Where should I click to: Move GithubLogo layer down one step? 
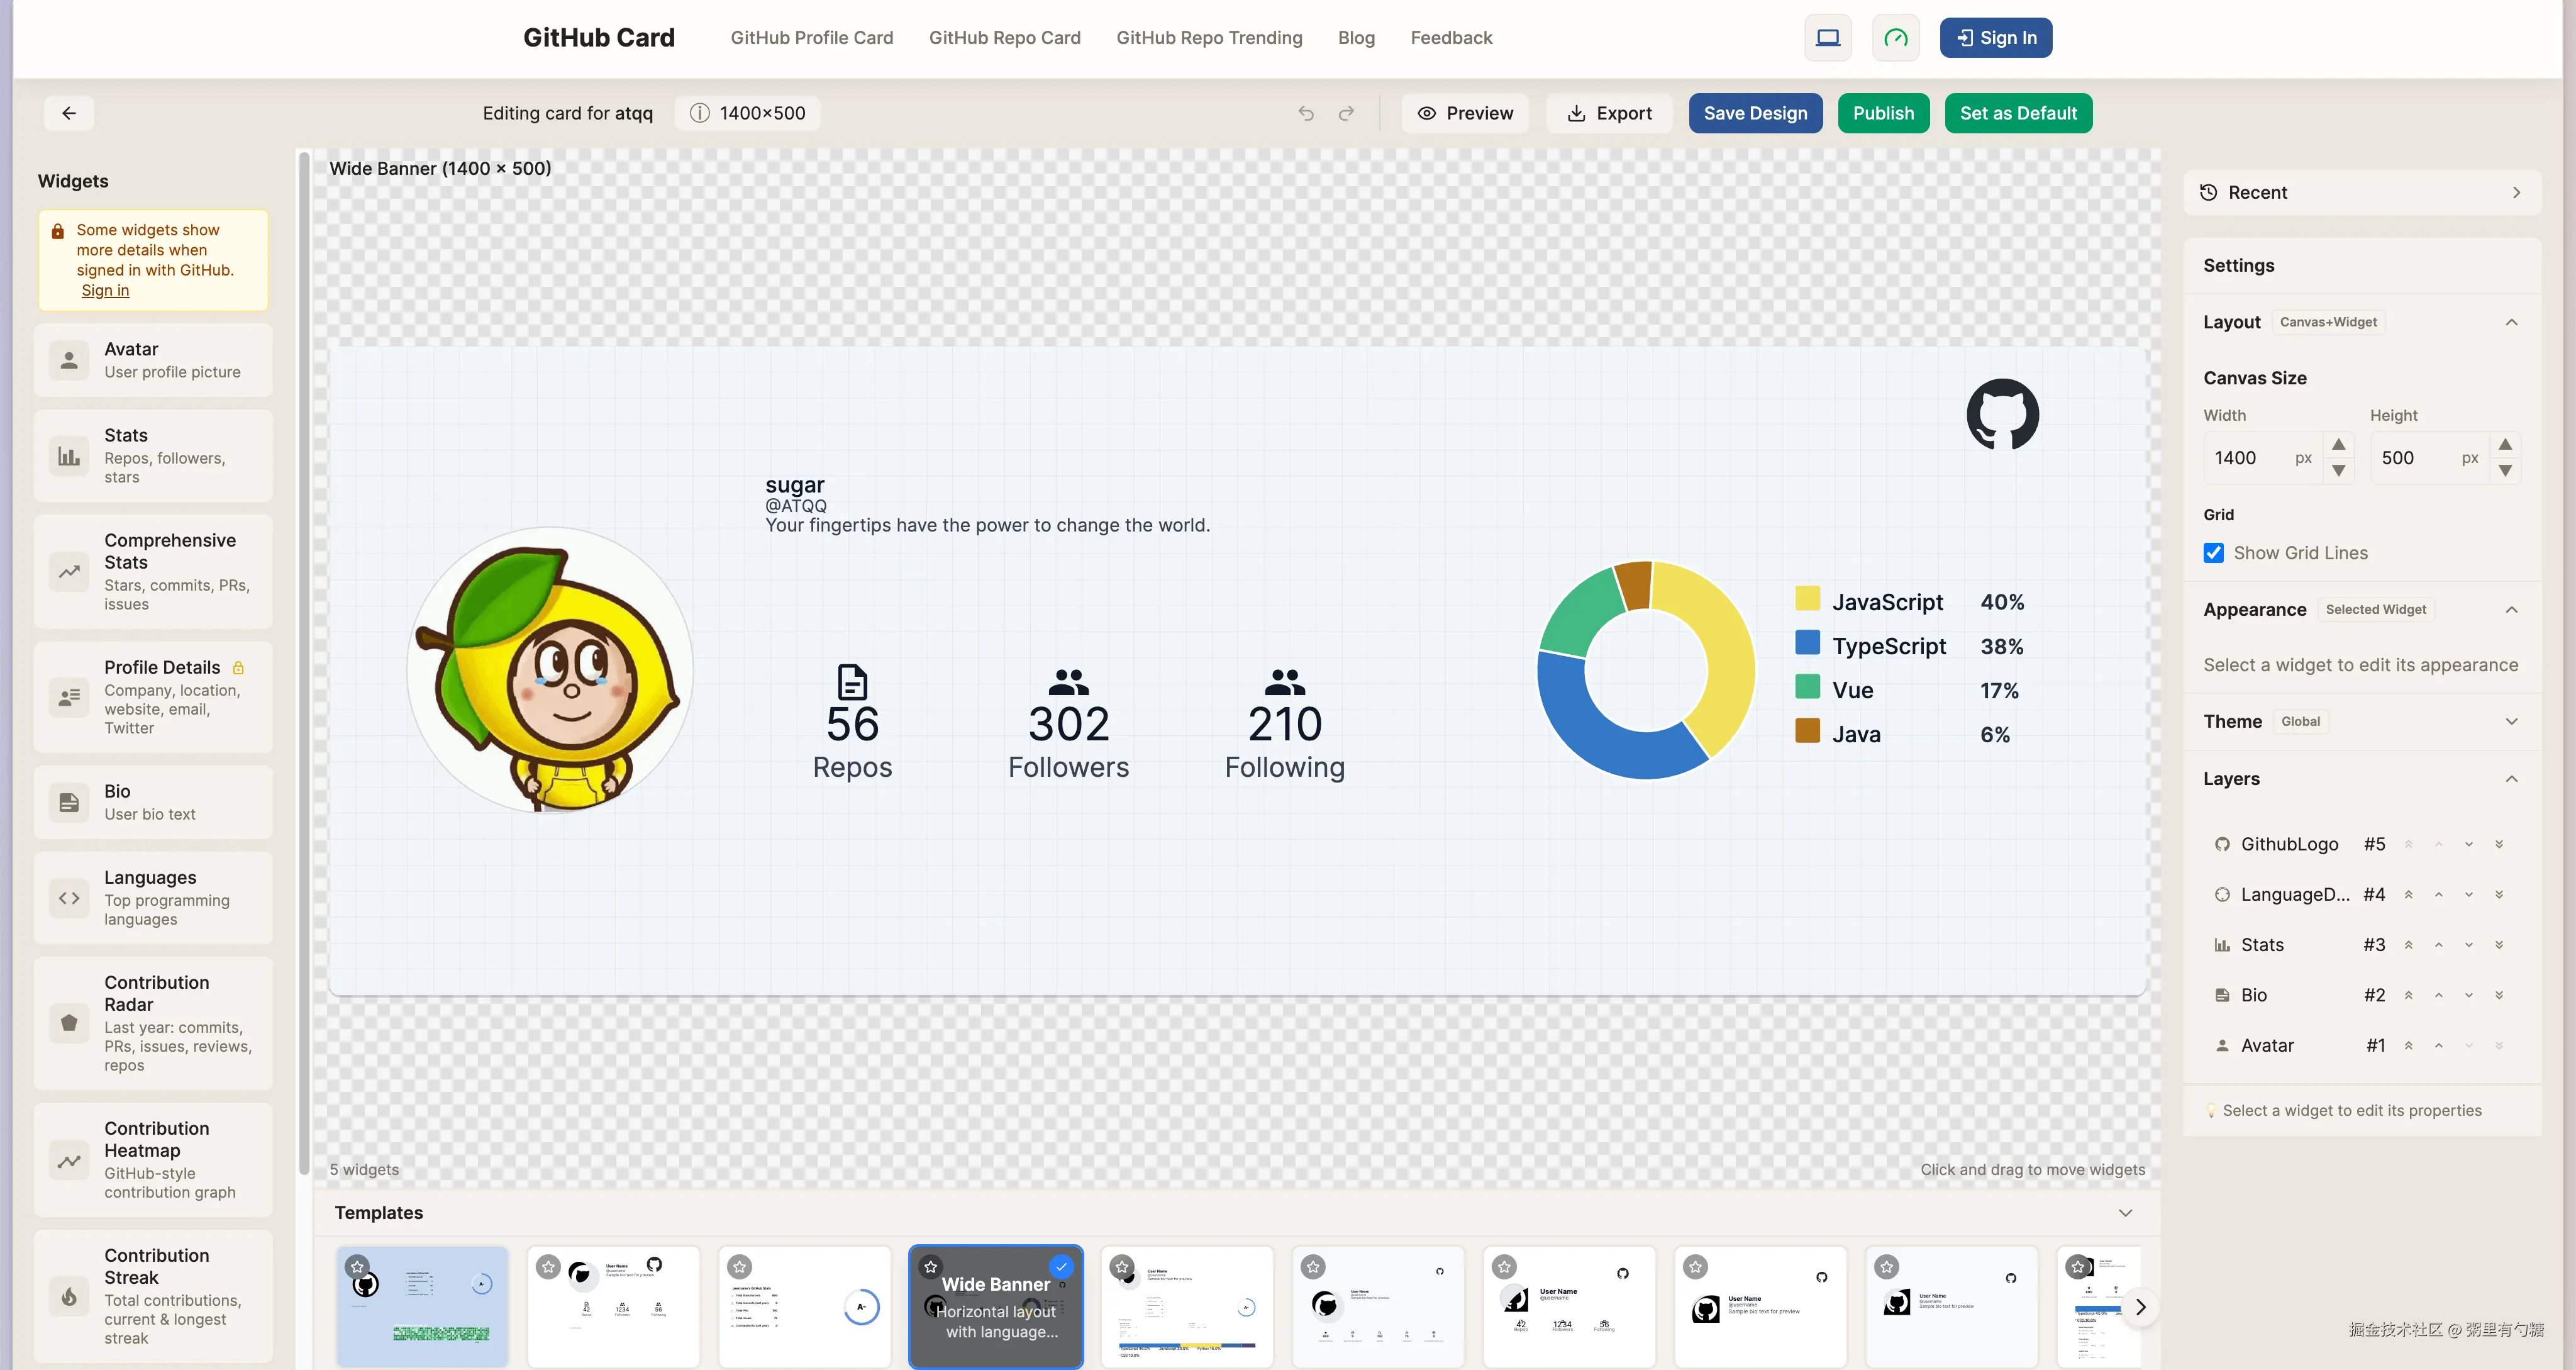[x=2468, y=844]
